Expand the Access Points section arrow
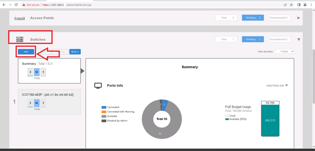Viewport: 315px width, 151px height. click(x=299, y=18)
